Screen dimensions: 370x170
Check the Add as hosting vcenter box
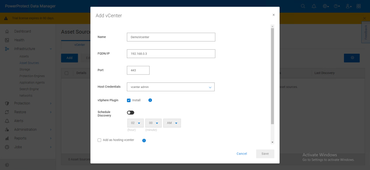coord(99,140)
